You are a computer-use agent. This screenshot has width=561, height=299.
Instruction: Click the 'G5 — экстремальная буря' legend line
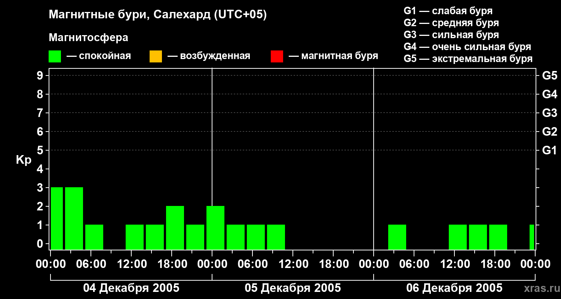468,59
